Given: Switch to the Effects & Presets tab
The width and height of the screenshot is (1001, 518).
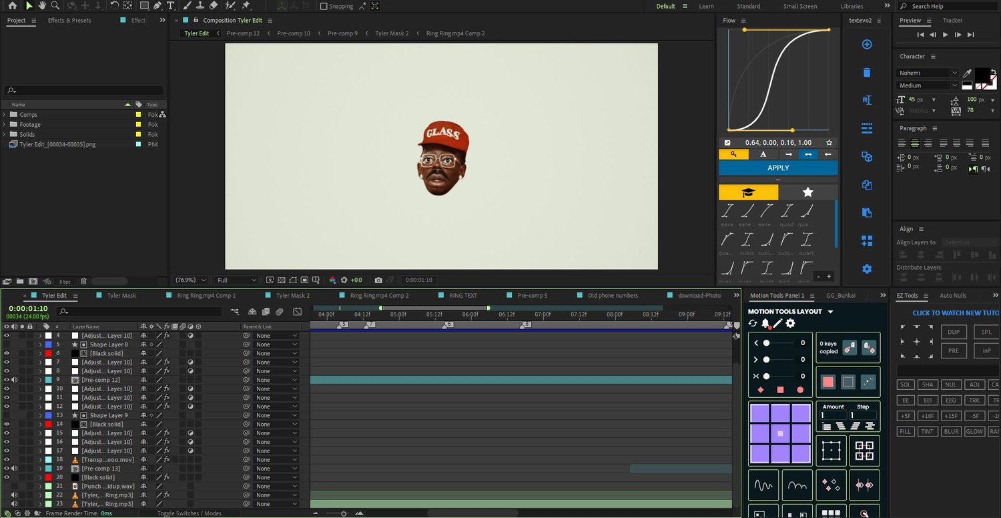Looking at the screenshot, I should 69,21.
